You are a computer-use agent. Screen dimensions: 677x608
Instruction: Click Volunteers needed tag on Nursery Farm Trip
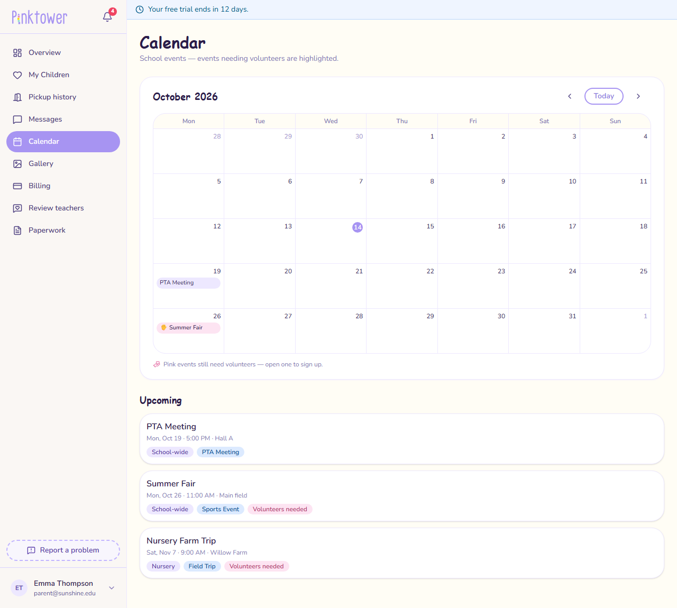257,566
